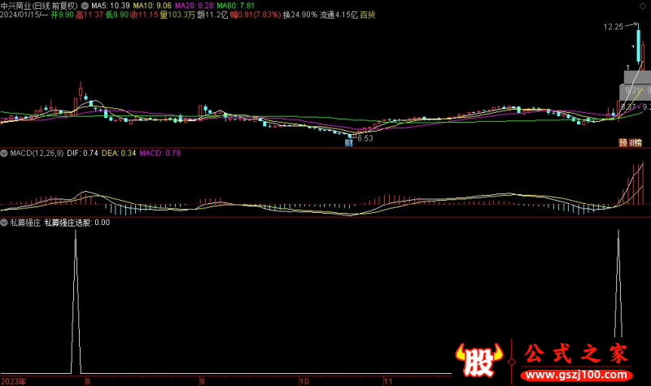The height and width of the screenshot is (386, 651).
Task: Select the MA10 moving average label
Action: (x=151, y=5)
